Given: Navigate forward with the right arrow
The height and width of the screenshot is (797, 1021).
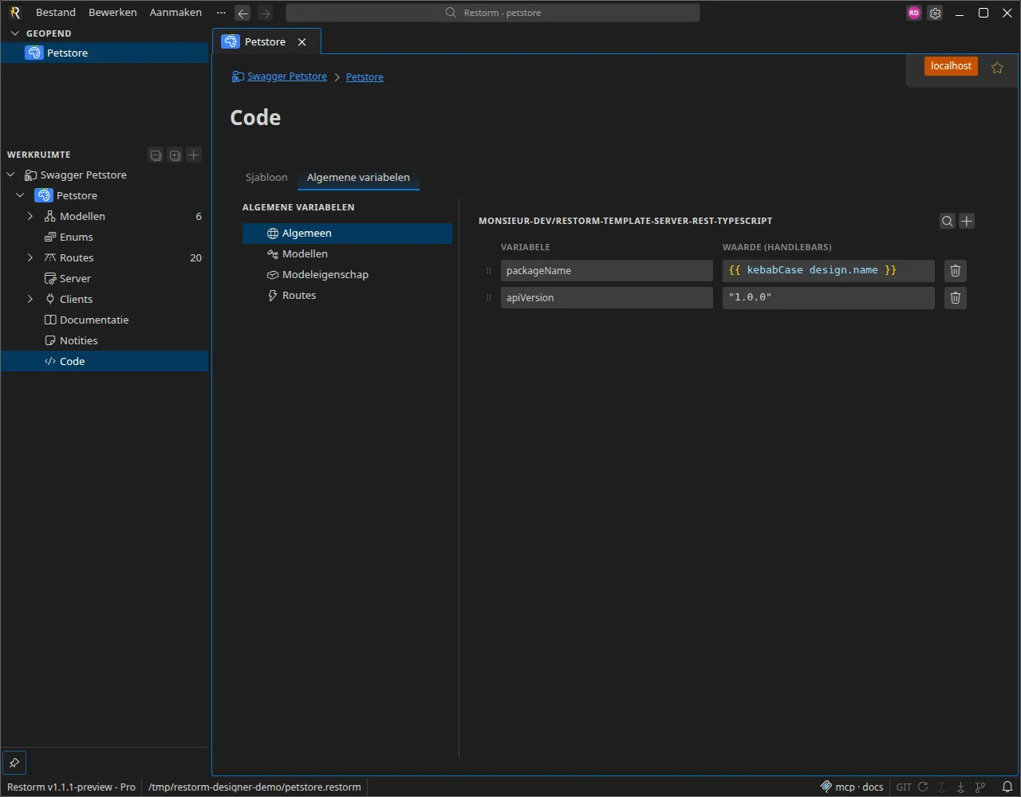Looking at the screenshot, I should pos(265,13).
